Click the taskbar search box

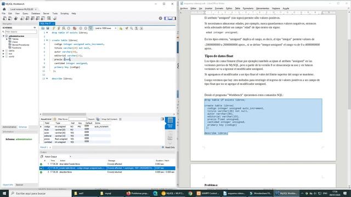pyautogui.click(x=40, y=193)
